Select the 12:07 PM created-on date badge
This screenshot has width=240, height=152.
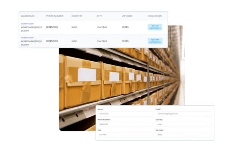155,41
